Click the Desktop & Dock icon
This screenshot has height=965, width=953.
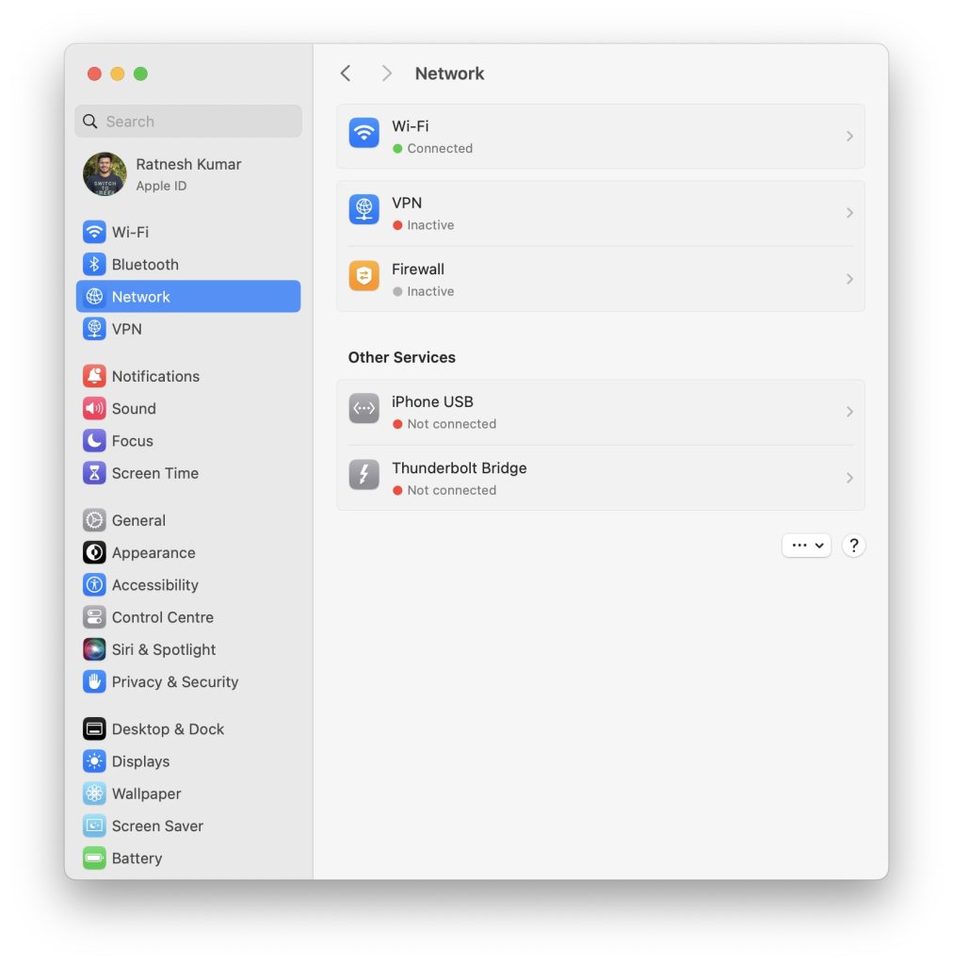pos(94,729)
